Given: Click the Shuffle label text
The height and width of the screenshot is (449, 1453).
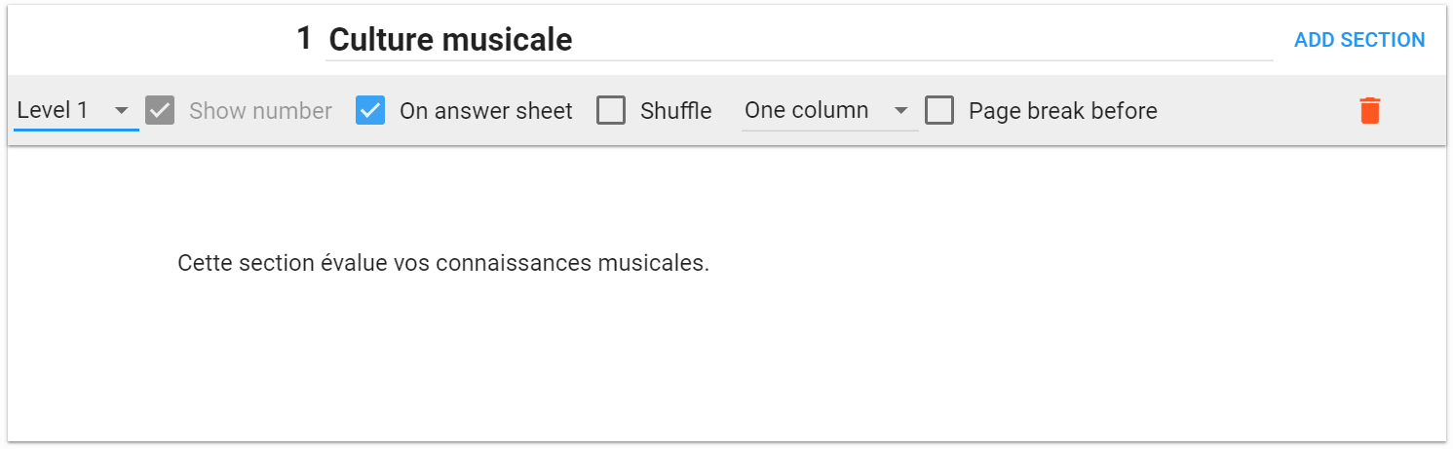Looking at the screenshot, I should tap(675, 111).
